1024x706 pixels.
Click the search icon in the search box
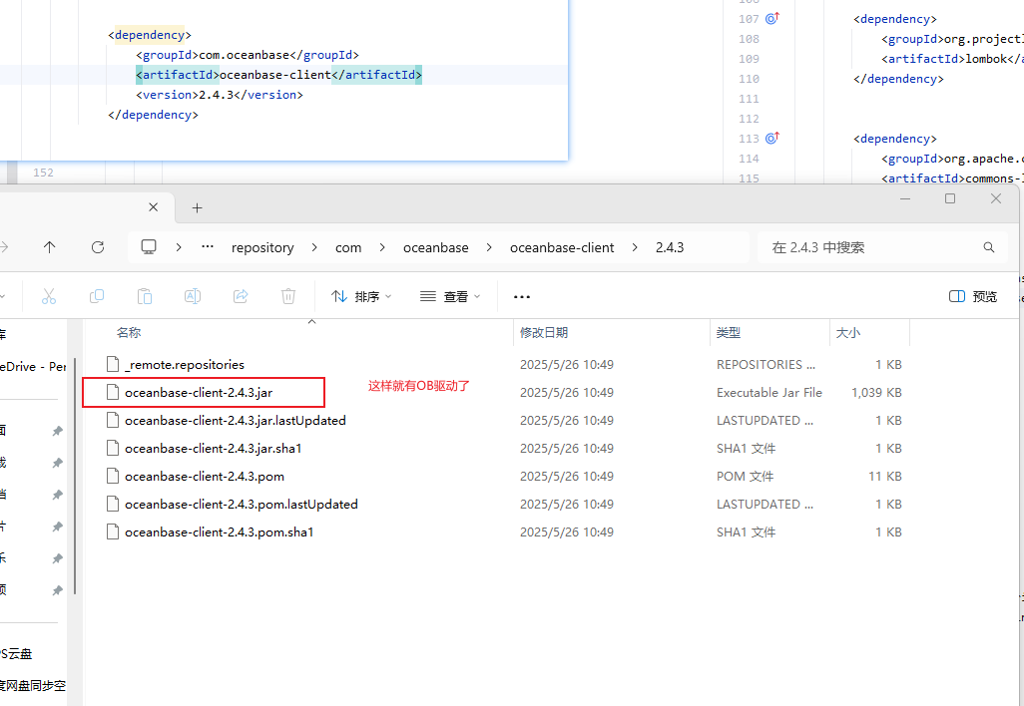point(989,247)
